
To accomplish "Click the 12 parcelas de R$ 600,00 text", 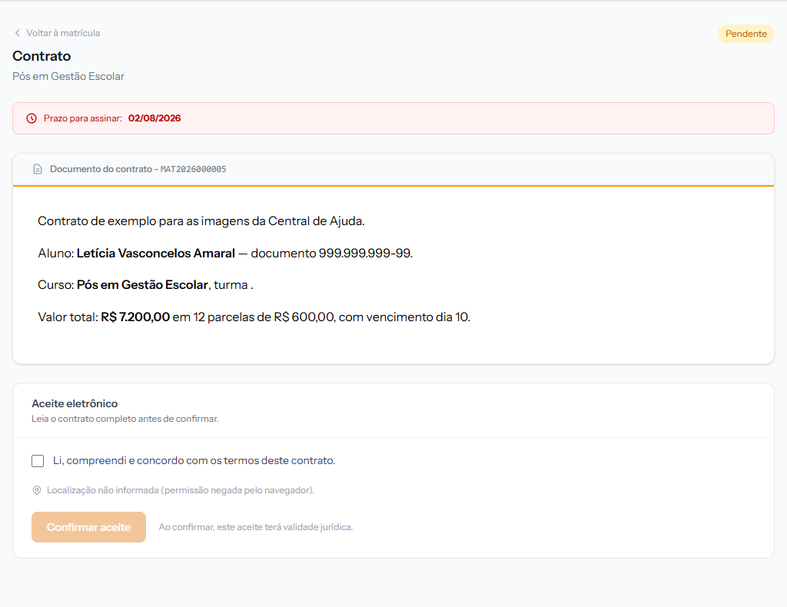I will (x=264, y=317).
